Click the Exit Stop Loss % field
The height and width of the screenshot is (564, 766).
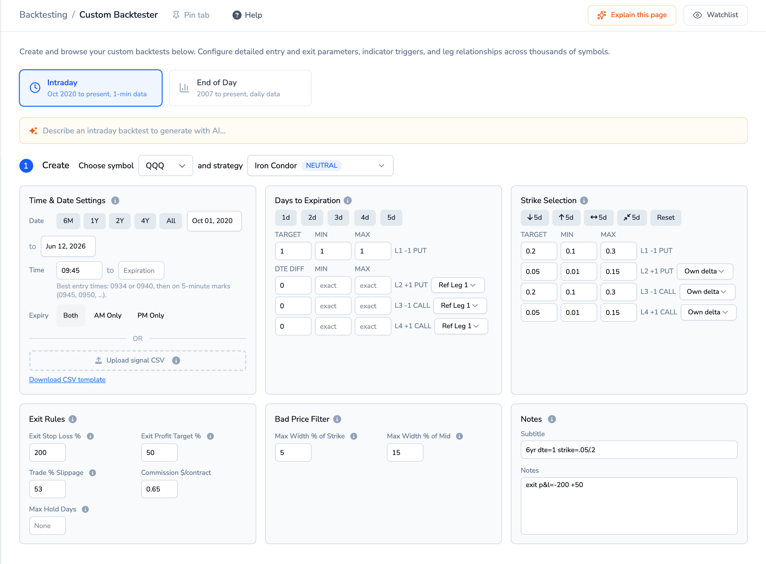[47, 453]
